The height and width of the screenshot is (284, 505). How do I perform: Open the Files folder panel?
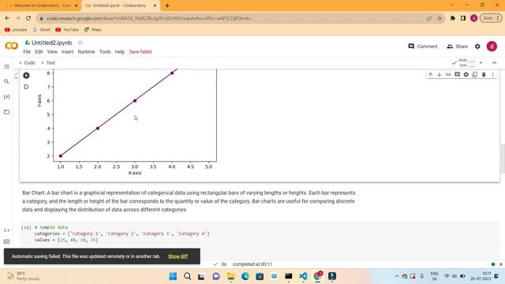(x=6, y=112)
